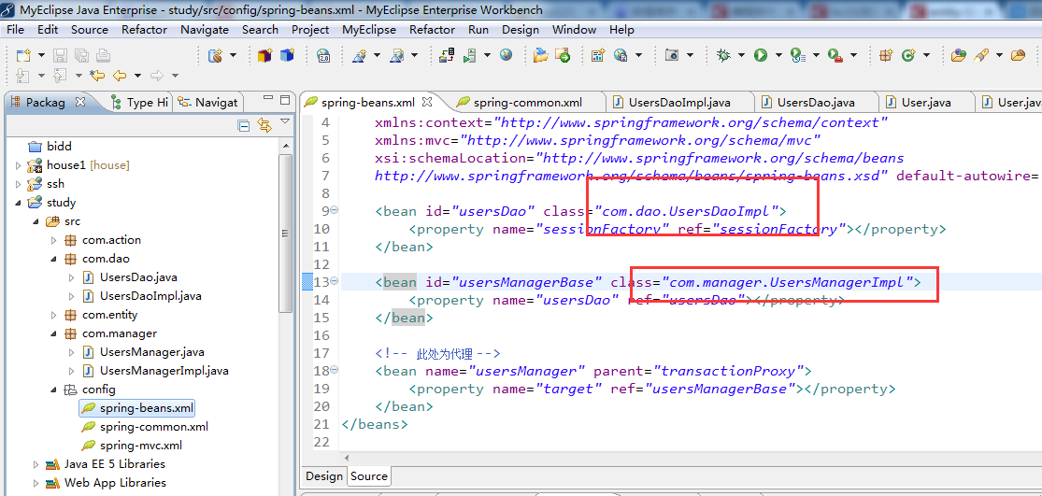Switch to UsersDao.java editor tab
1042x496 pixels.
point(815,102)
